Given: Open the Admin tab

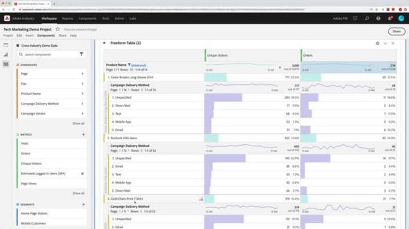Looking at the screenshot, I should (119, 18).
